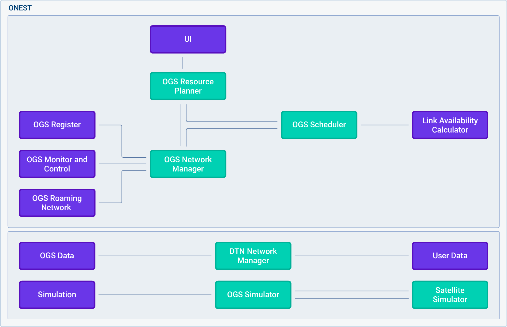Click the ONEST diagram title
Viewport: 507px width, 327px height.
pos(20,8)
